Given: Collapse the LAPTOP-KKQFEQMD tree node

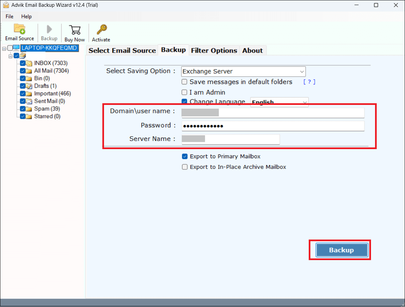Looking at the screenshot, I should 4,48.
